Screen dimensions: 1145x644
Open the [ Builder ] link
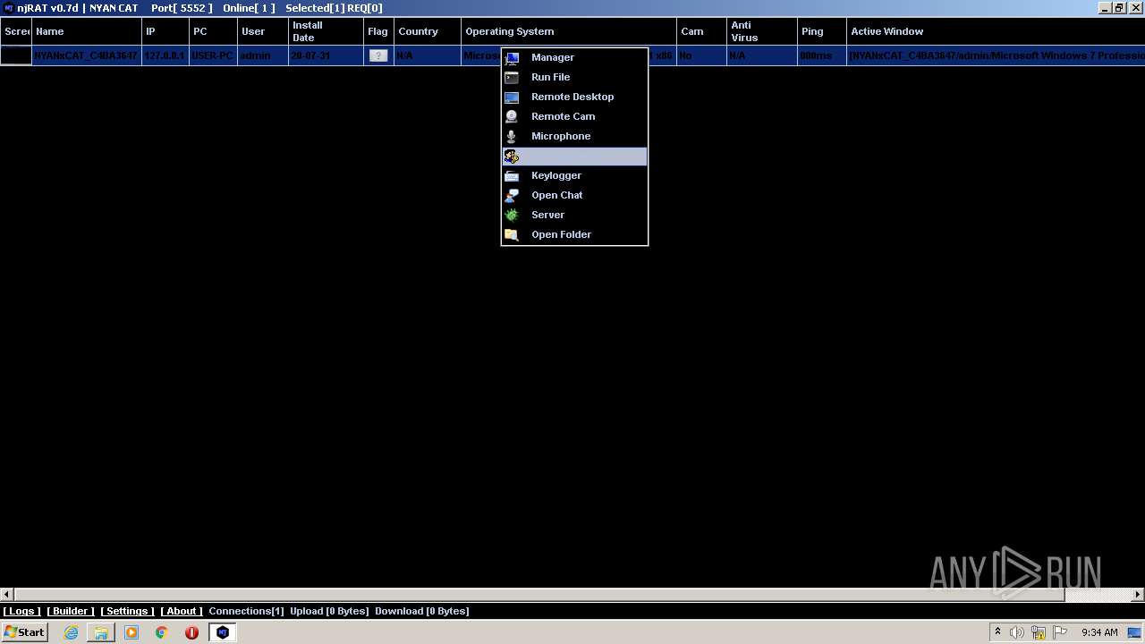71,611
